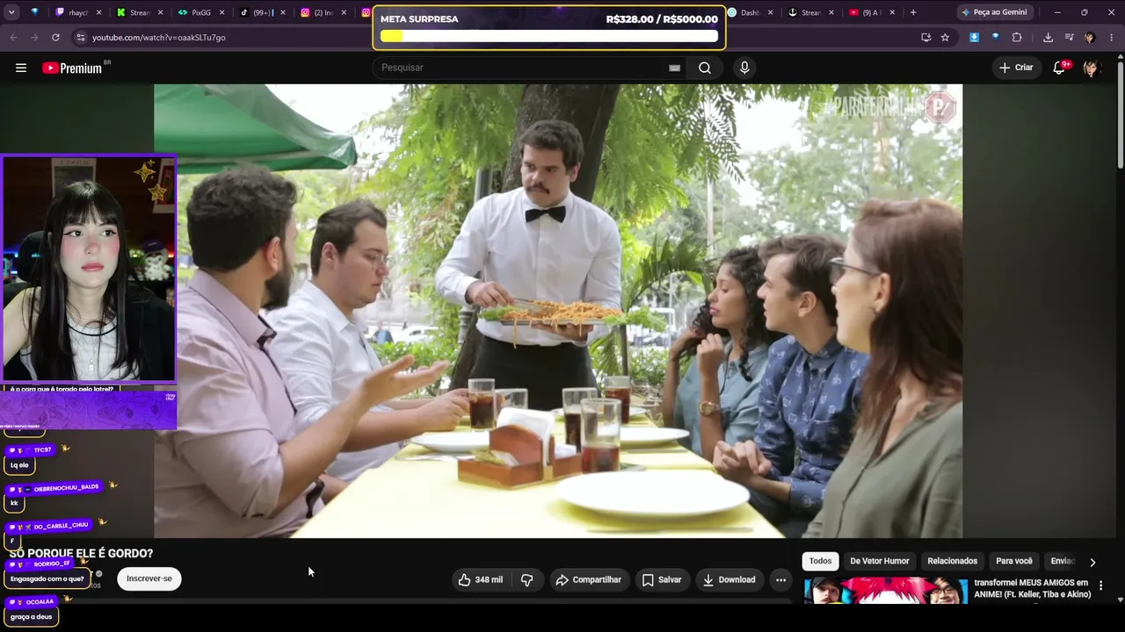This screenshot has width=1125, height=632.
Task: Go back in browser history
Action: (x=13, y=38)
